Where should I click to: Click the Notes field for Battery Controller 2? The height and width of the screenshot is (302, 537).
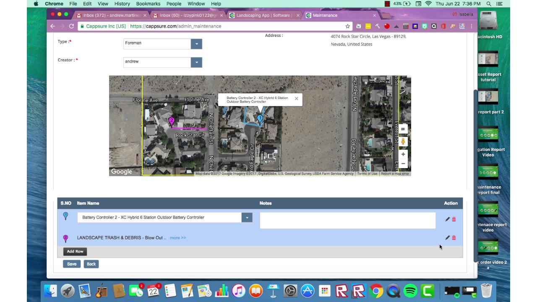point(348,220)
